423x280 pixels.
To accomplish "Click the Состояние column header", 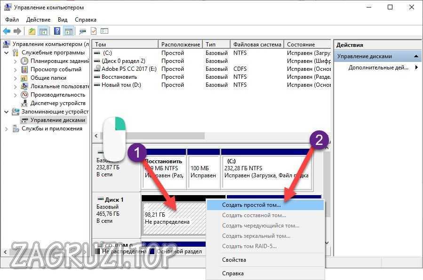I will (308, 45).
